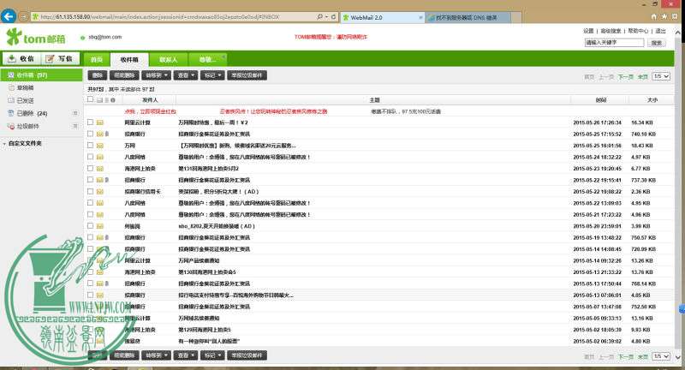
Task: Click envelope icon of 2015-05-25 16:01:56 mail
Action: (99, 146)
